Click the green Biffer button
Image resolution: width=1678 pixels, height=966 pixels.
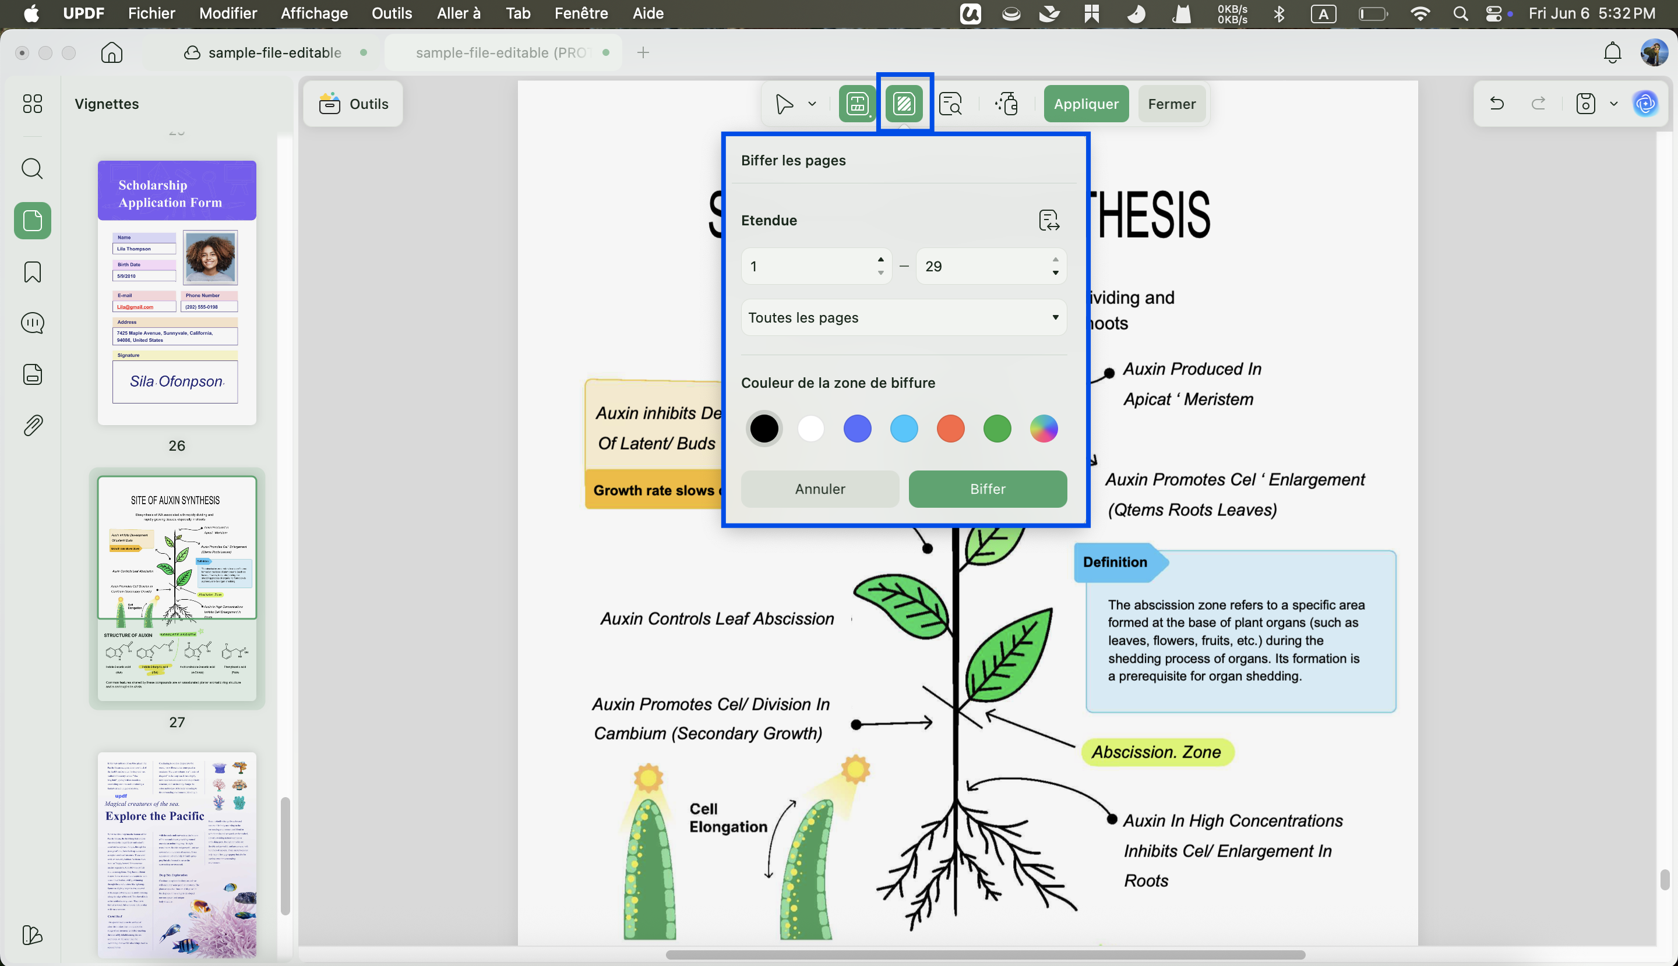point(987,489)
